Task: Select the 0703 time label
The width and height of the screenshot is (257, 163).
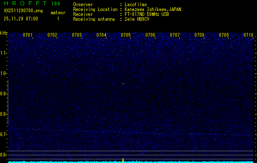Action: click(x=77, y=35)
